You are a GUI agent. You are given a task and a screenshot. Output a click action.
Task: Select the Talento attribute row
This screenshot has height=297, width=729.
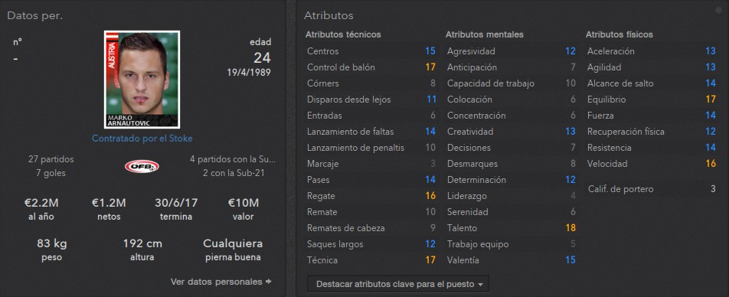pyautogui.click(x=511, y=228)
